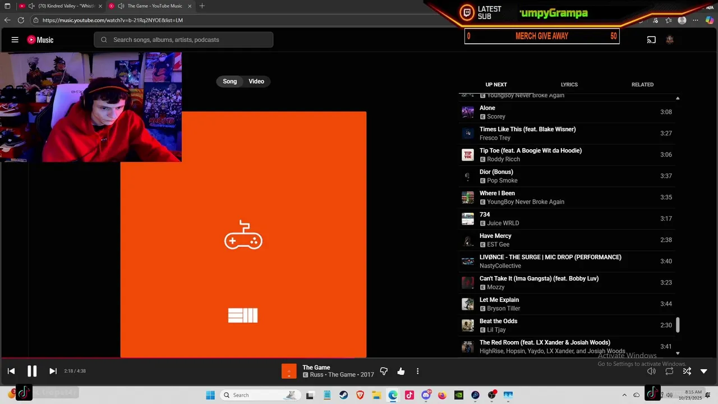Click the player volume speaker icon
The height and width of the screenshot is (404, 718).
(x=651, y=371)
